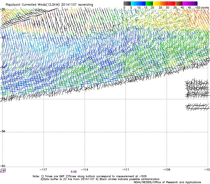
Task: Click the '-50' latitude axis label
Action: (3, 9)
